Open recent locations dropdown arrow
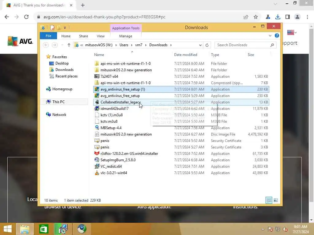Image resolution: width=314 pixels, height=235 pixels. (x=62, y=45)
